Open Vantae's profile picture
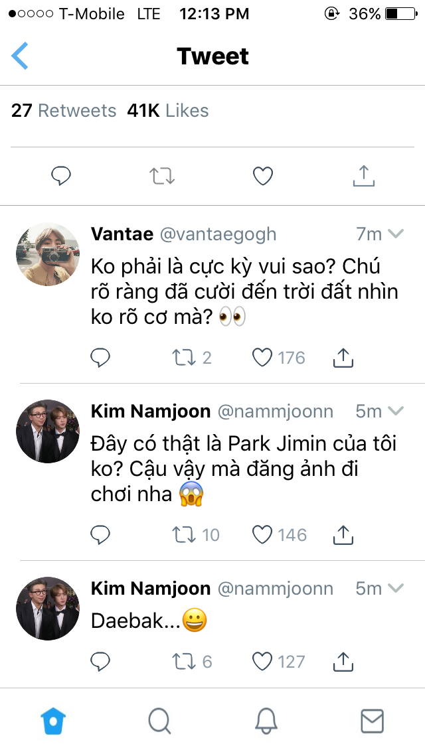 click(x=48, y=254)
